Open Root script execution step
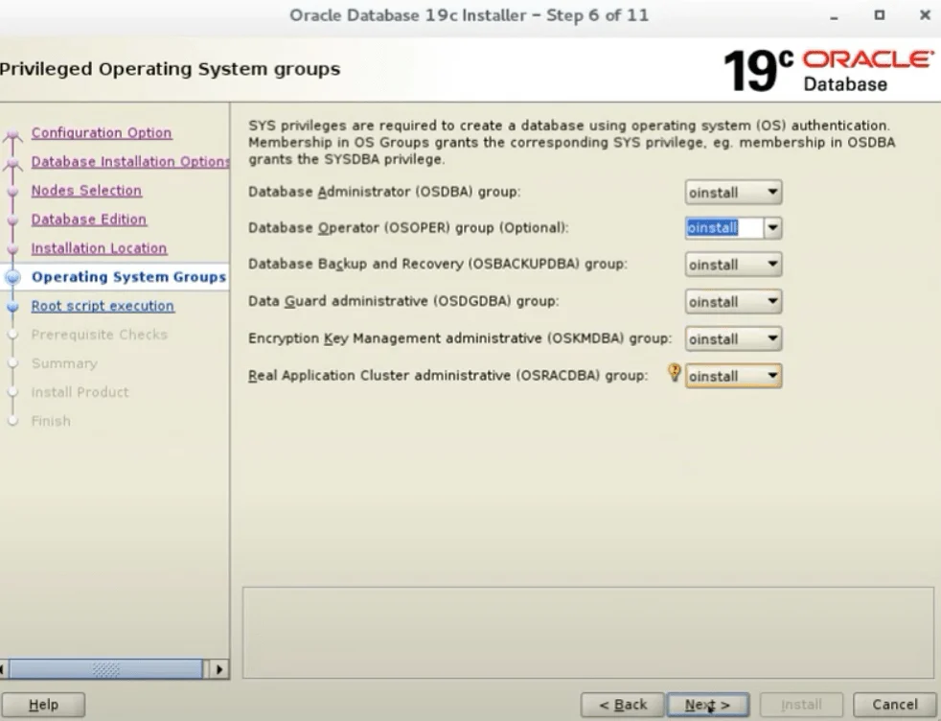 (x=103, y=306)
